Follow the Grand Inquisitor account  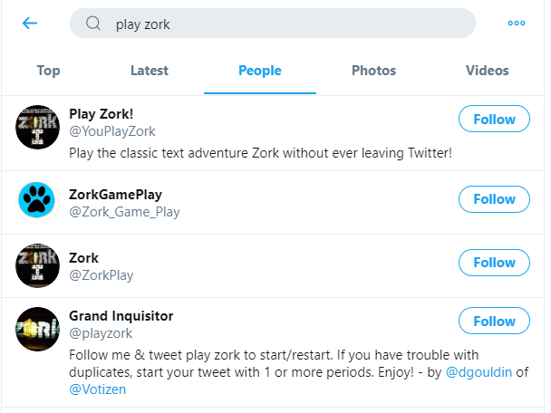click(x=494, y=322)
